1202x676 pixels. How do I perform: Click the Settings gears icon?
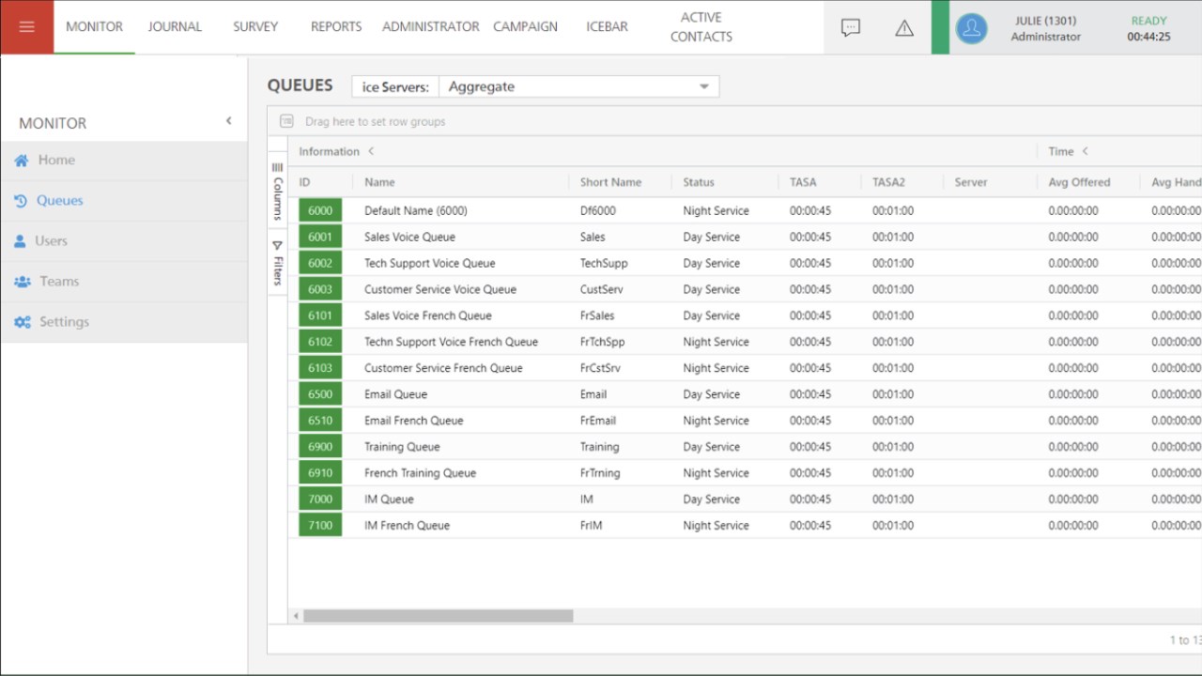point(23,322)
